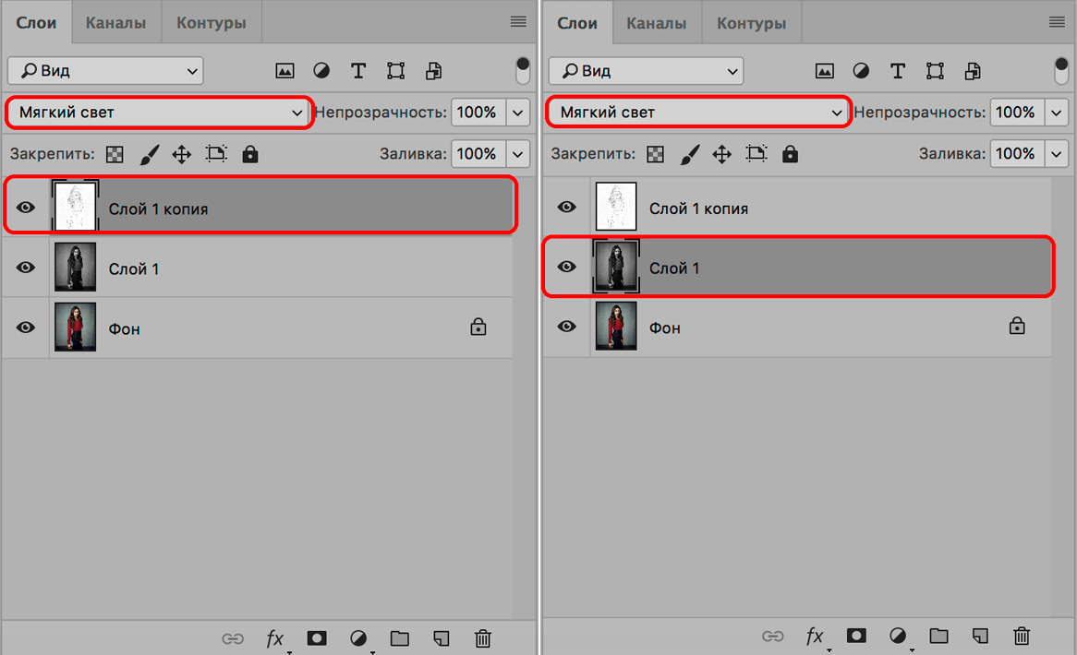The image size is (1077, 655).
Task: Delete layer using trash icon in left panel
Action: [x=482, y=638]
